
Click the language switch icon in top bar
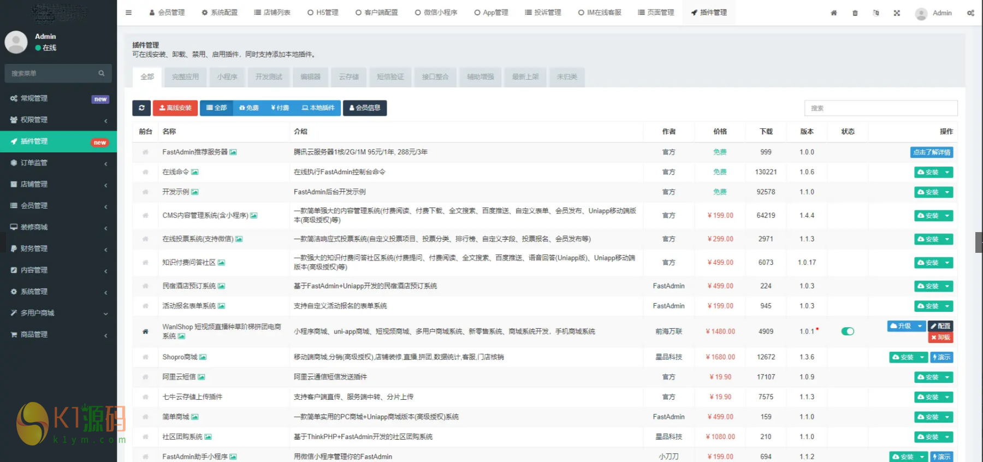[x=876, y=13]
